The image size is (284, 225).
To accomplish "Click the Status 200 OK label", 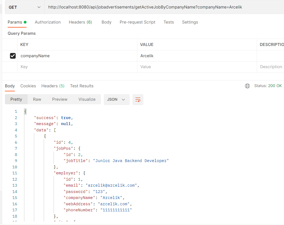I will click(268, 86).
